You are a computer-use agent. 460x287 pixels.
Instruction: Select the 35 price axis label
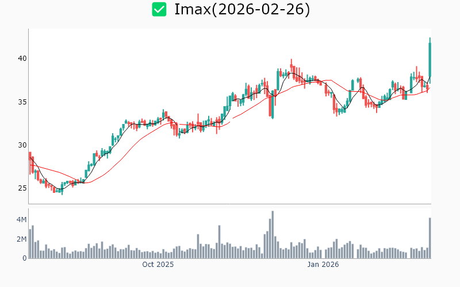(x=21, y=102)
